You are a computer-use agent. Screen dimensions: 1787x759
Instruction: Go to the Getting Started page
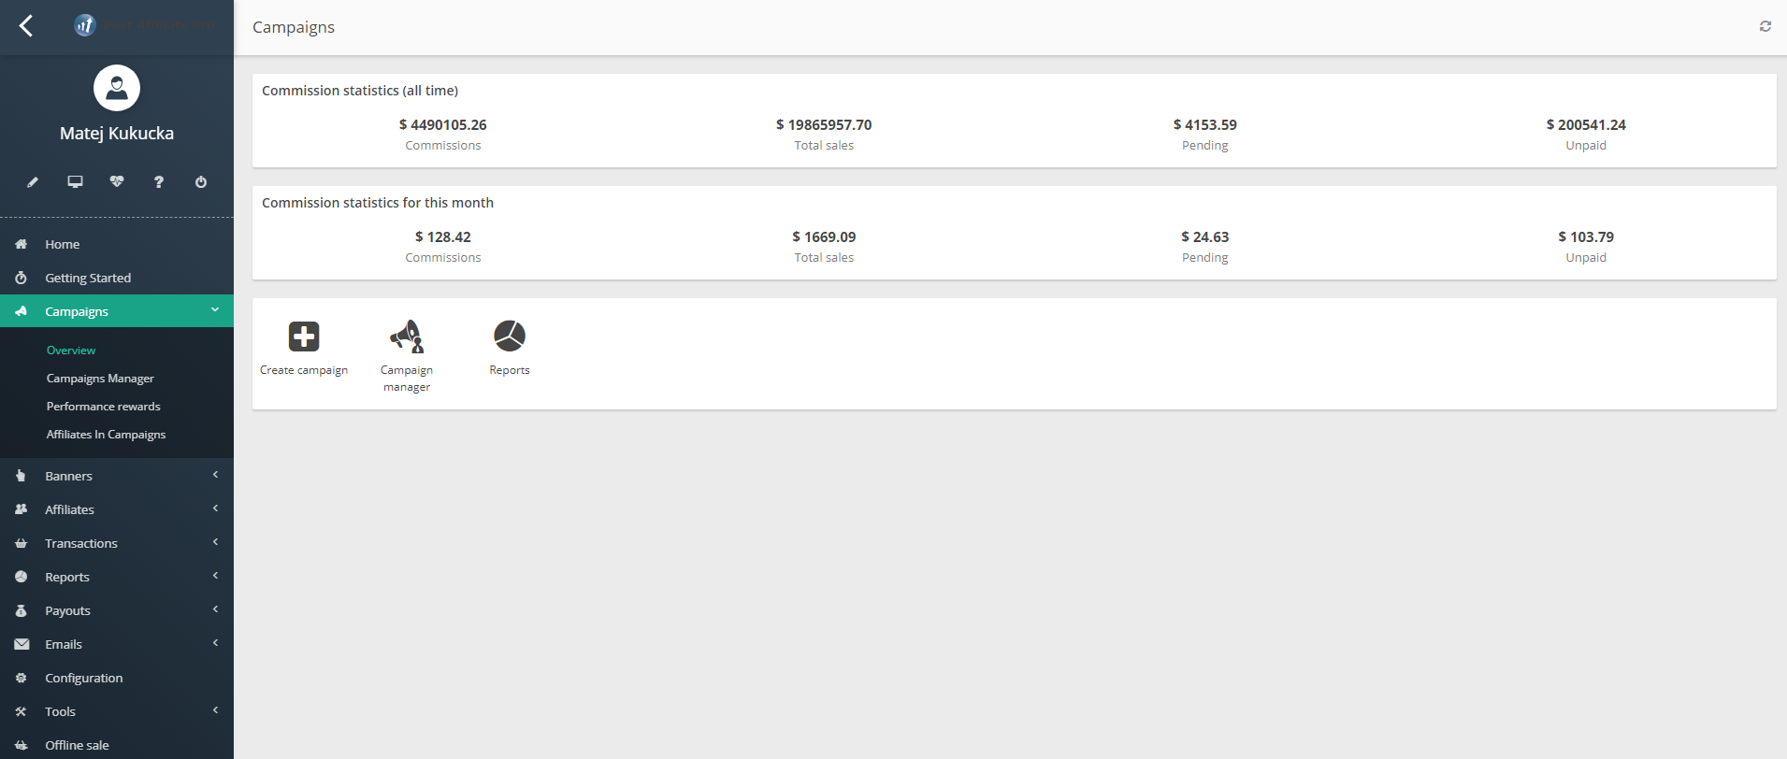88,278
